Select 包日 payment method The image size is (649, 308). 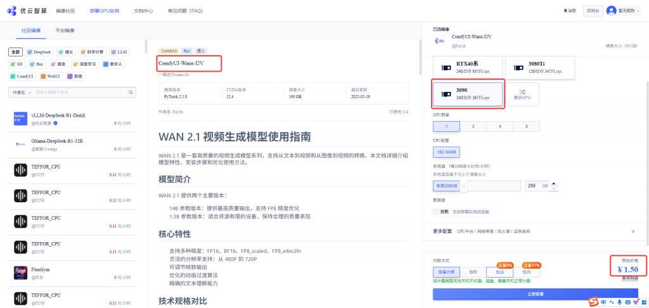pos(499,273)
